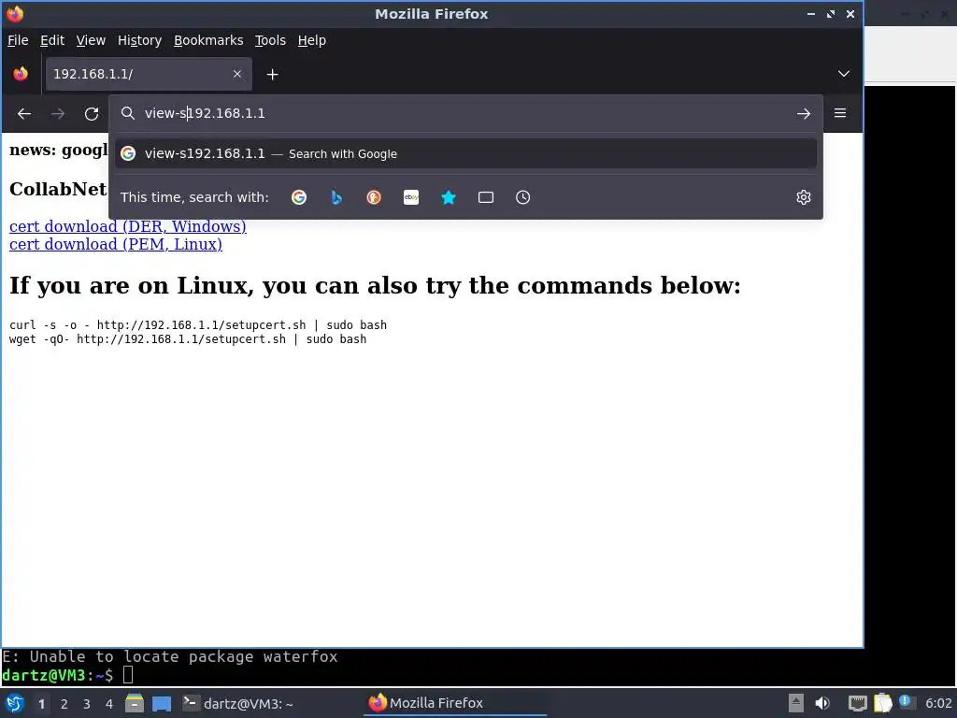Open the Tools menu

pos(270,40)
